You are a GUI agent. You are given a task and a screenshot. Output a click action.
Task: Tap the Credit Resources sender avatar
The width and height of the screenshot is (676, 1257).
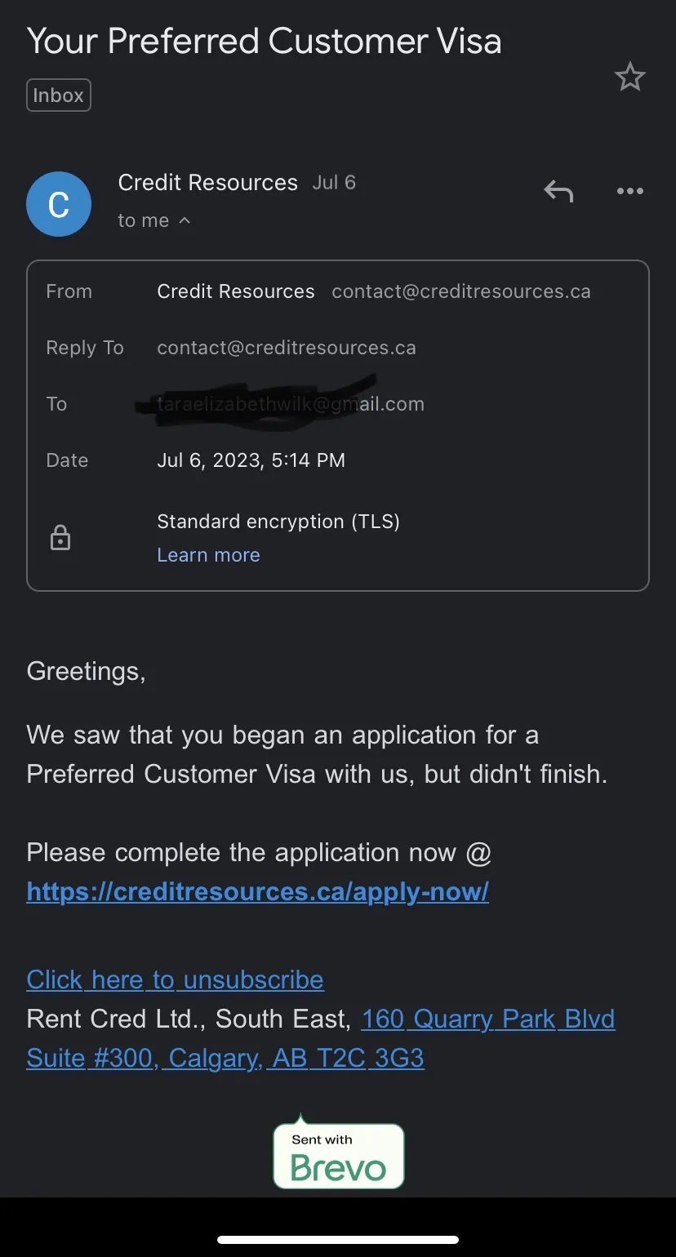tap(59, 204)
